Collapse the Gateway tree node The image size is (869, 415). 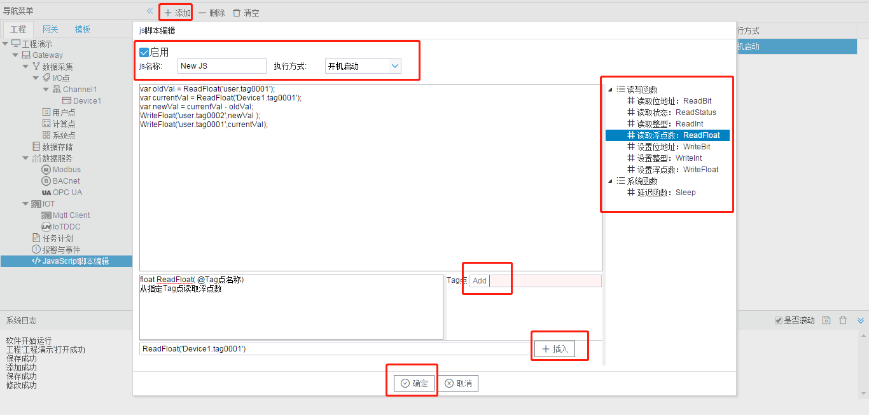pyautogui.click(x=16, y=55)
